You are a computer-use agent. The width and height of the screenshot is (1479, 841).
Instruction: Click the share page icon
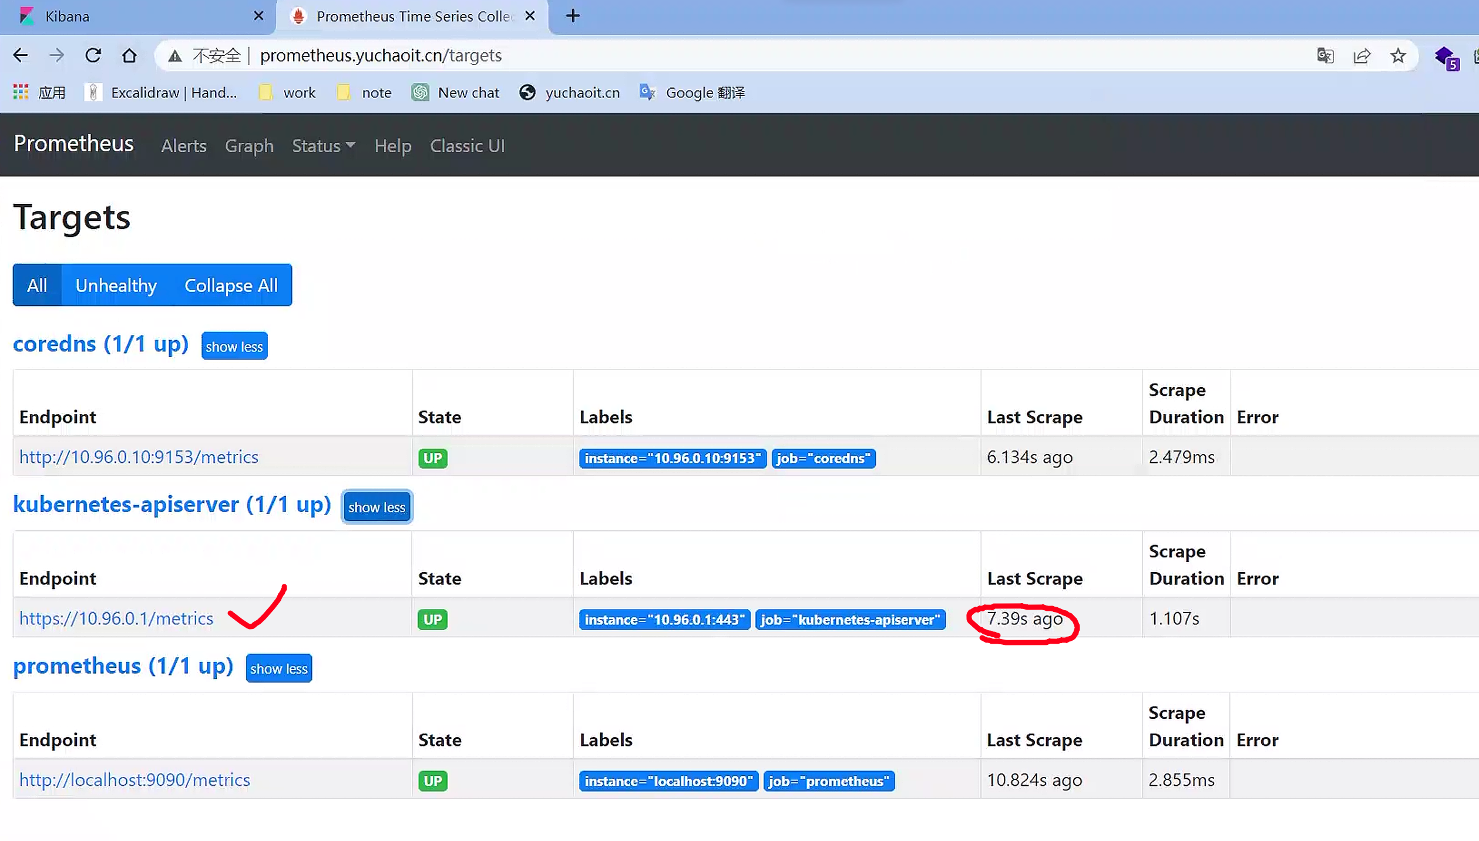click(1362, 56)
